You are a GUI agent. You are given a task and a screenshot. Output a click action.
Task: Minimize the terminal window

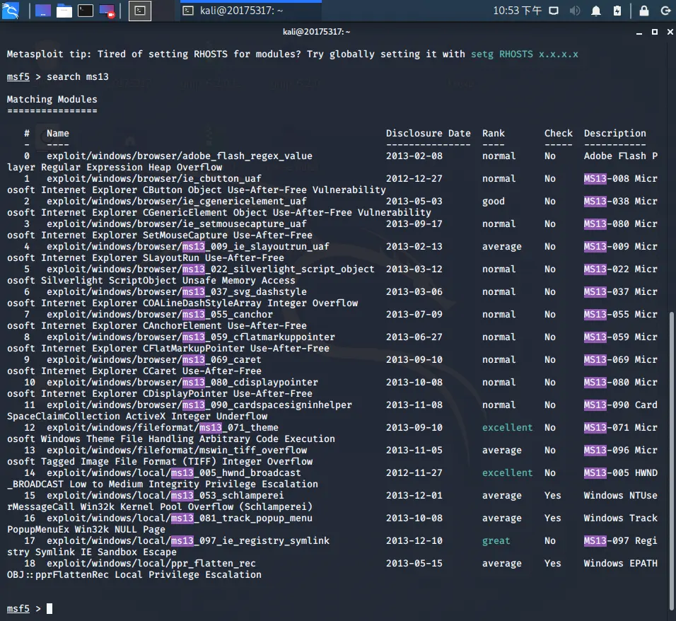coord(639,33)
